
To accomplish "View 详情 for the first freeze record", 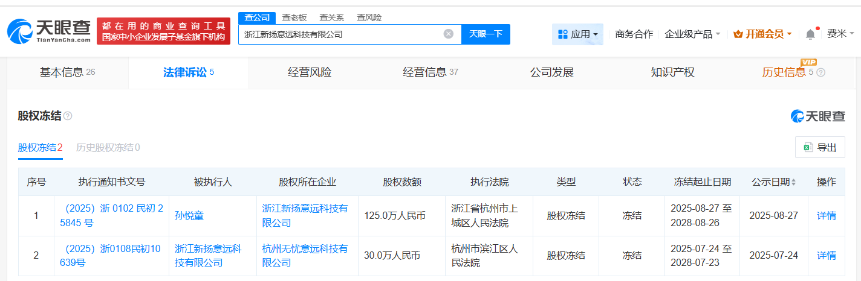I will (x=826, y=215).
